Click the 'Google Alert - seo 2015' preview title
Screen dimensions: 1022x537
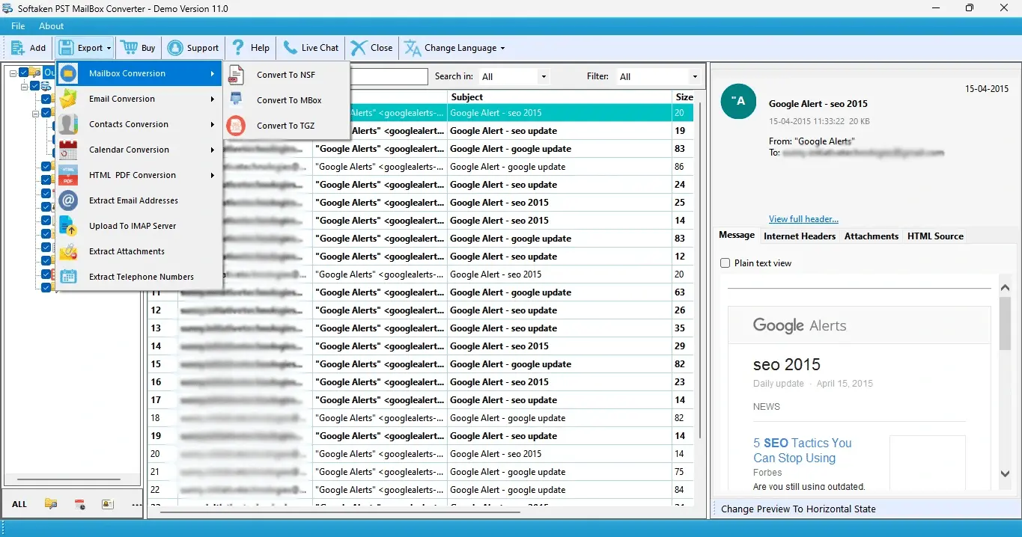(818, 104)
